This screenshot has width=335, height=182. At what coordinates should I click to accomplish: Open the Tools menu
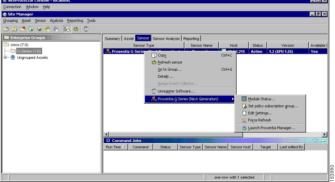click(91, 21)
